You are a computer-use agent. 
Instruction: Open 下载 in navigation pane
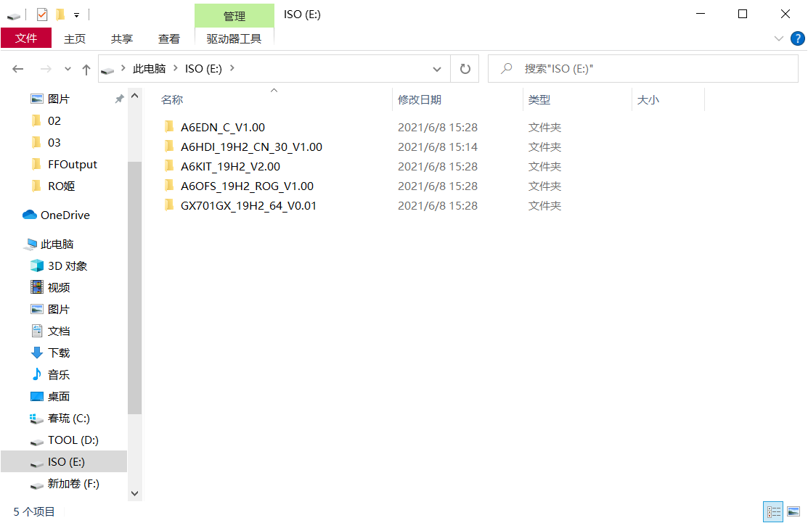[58, 353]
